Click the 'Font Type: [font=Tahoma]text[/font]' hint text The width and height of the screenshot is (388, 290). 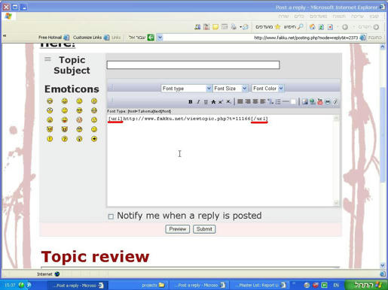139,111
